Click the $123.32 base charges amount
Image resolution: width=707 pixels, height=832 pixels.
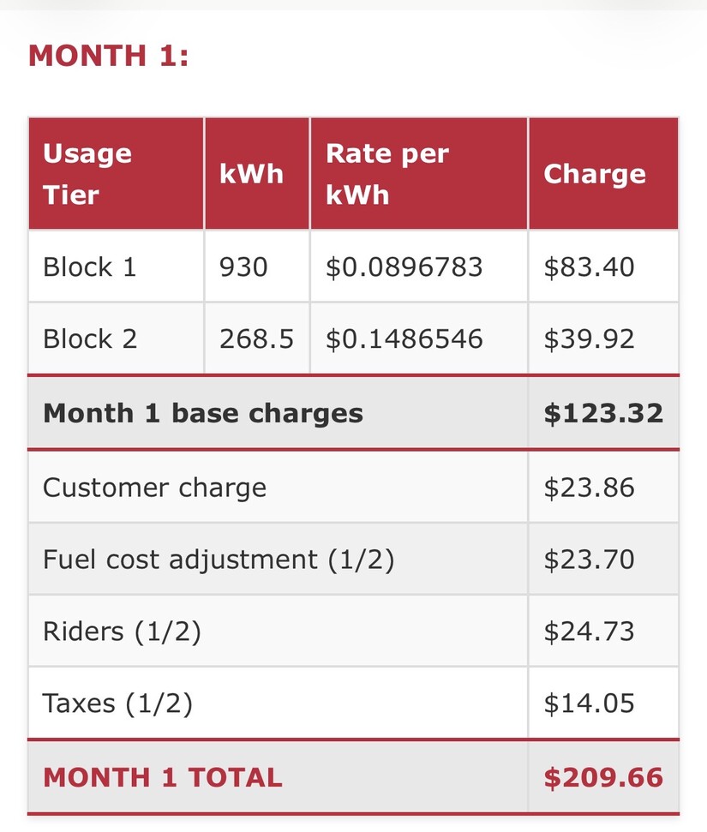click(x=603, y=413)
